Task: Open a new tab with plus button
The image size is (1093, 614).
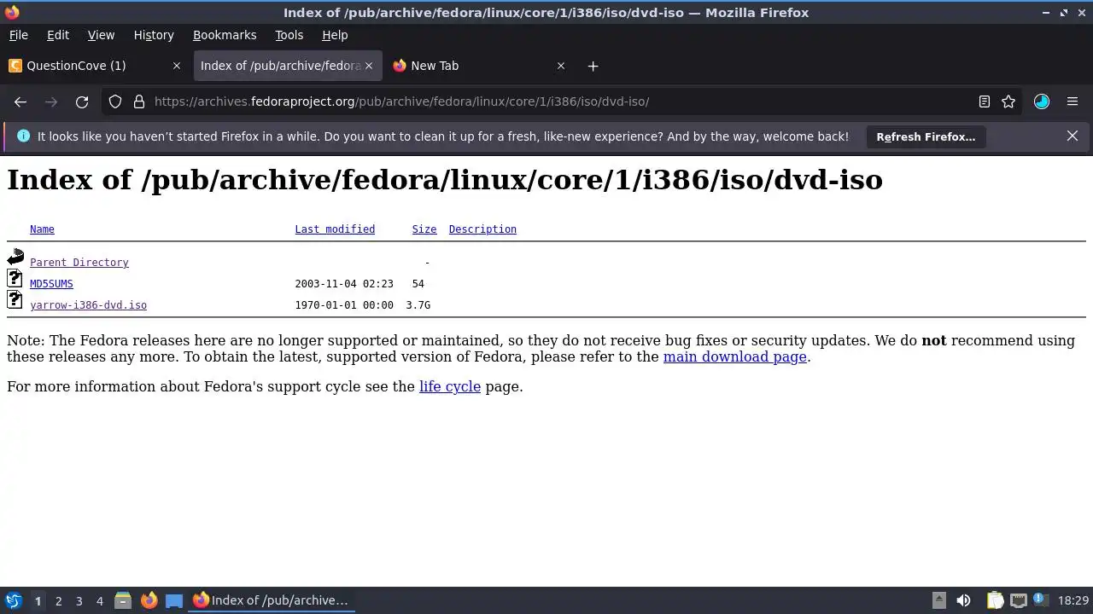Action: [x=593, y=66]
